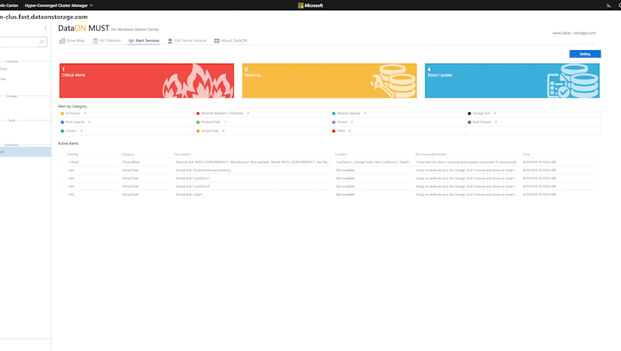Viewport: 621px width, 351px height.
Task: Click 'Check that the drive is working' recommended action
Action: (x=467, y=162)
